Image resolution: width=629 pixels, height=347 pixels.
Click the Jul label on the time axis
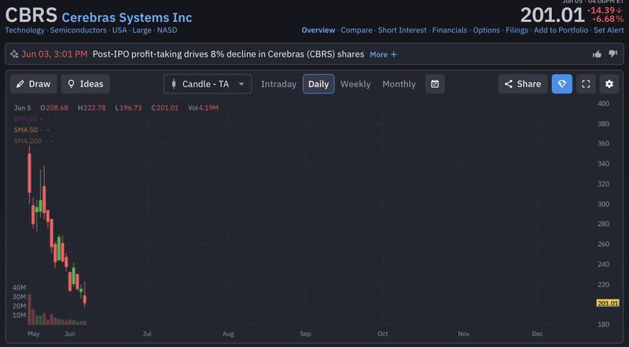coord(147,334)
